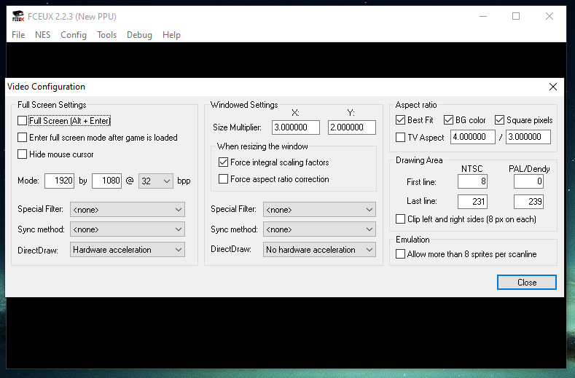Image resolution: width=575 pixels, height=378 pixels.
Task: Open windowed DirectDraw dropdown
Action: click(319, 250)
